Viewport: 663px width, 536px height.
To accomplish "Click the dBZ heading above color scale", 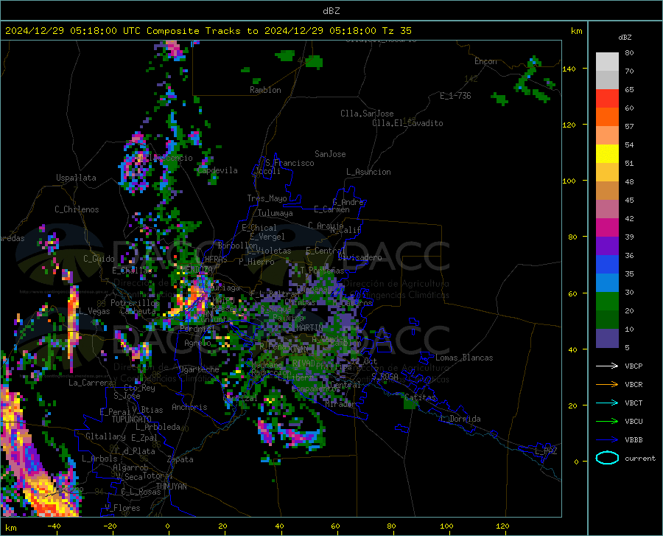I will tap(625, 37).
